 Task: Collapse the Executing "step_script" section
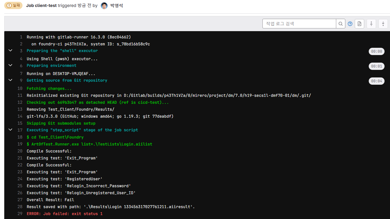[10, 130]
